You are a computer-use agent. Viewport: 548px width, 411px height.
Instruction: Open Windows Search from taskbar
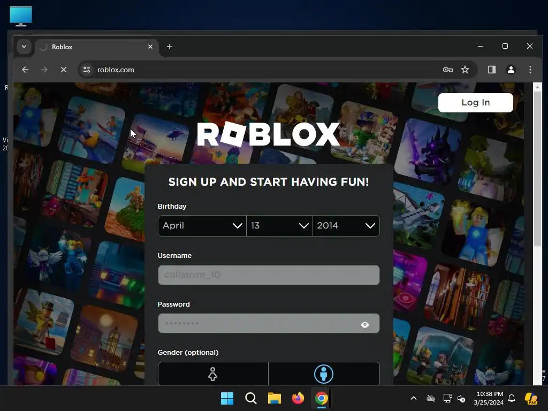[250, 398]
